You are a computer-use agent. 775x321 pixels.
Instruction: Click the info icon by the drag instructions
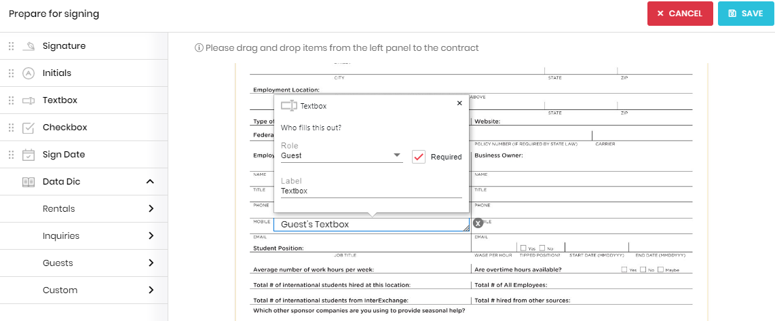pyautogui.click(x=199, y=48)
